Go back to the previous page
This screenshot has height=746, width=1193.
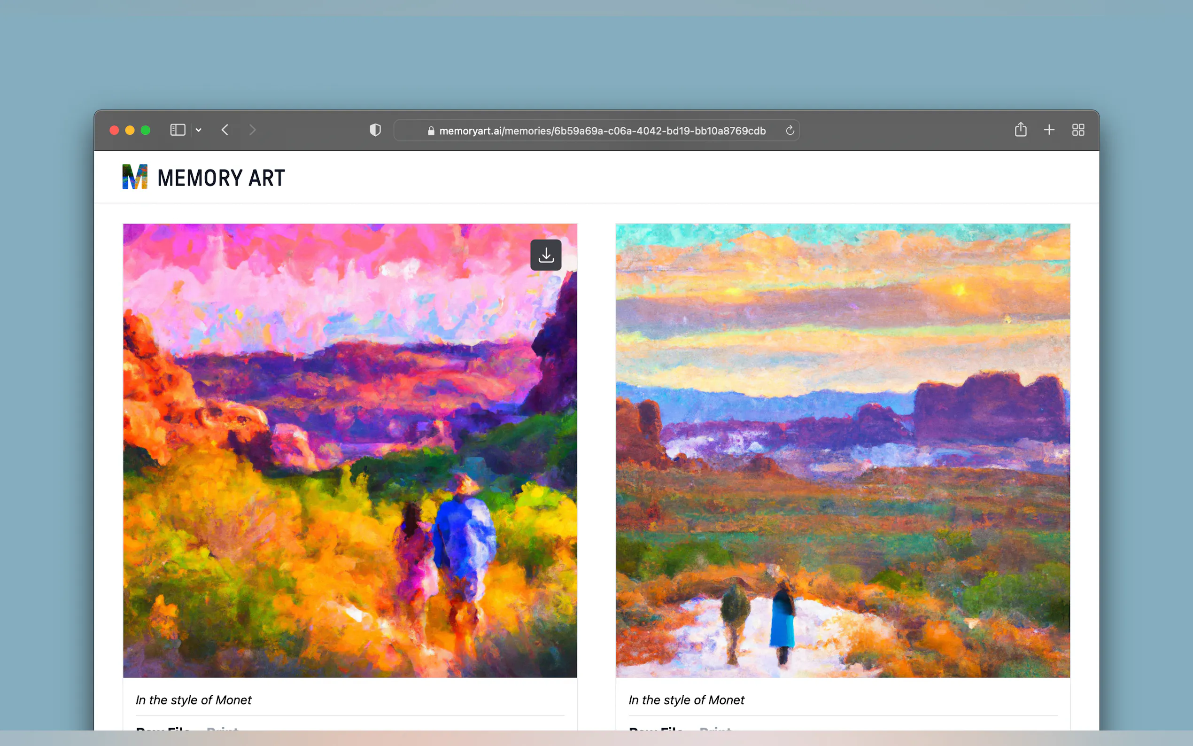225,130
